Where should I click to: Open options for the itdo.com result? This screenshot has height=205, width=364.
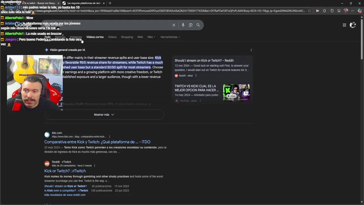coord(109,137)
